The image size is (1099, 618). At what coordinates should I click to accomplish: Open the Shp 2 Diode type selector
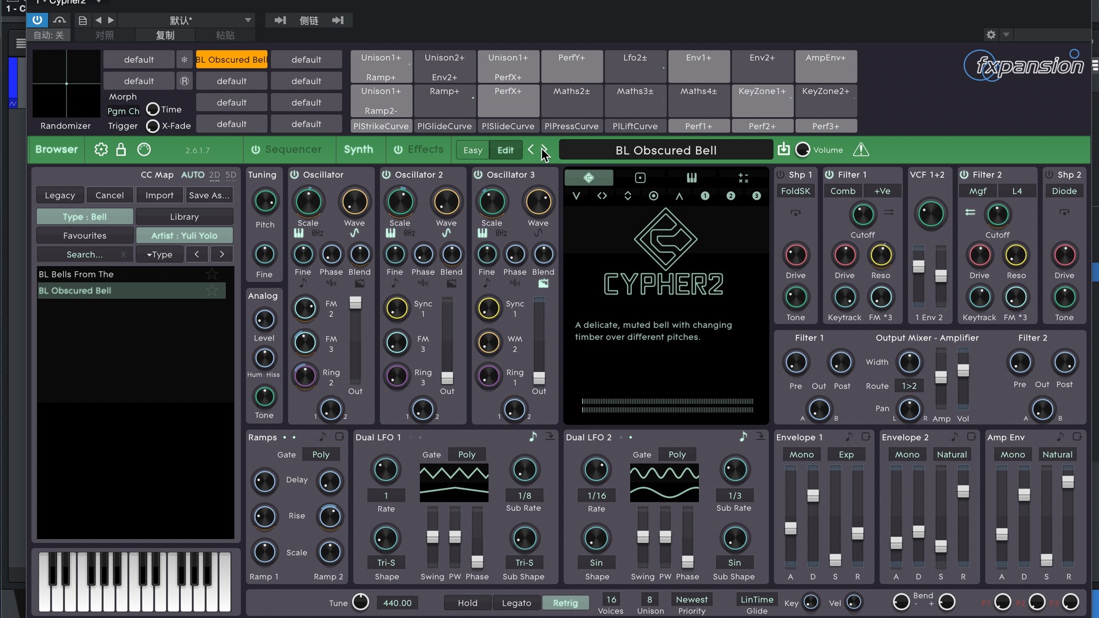[x=1064, y=191]
